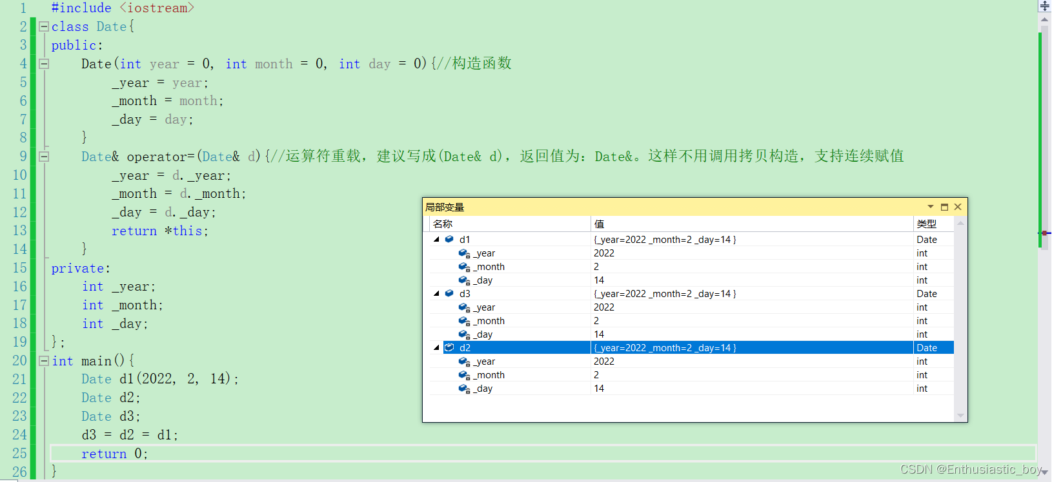Image resolution: width=1052 pixels, height=482 pixels.
Task: Click line number 25 in the gutter
Action: (20, 453)
